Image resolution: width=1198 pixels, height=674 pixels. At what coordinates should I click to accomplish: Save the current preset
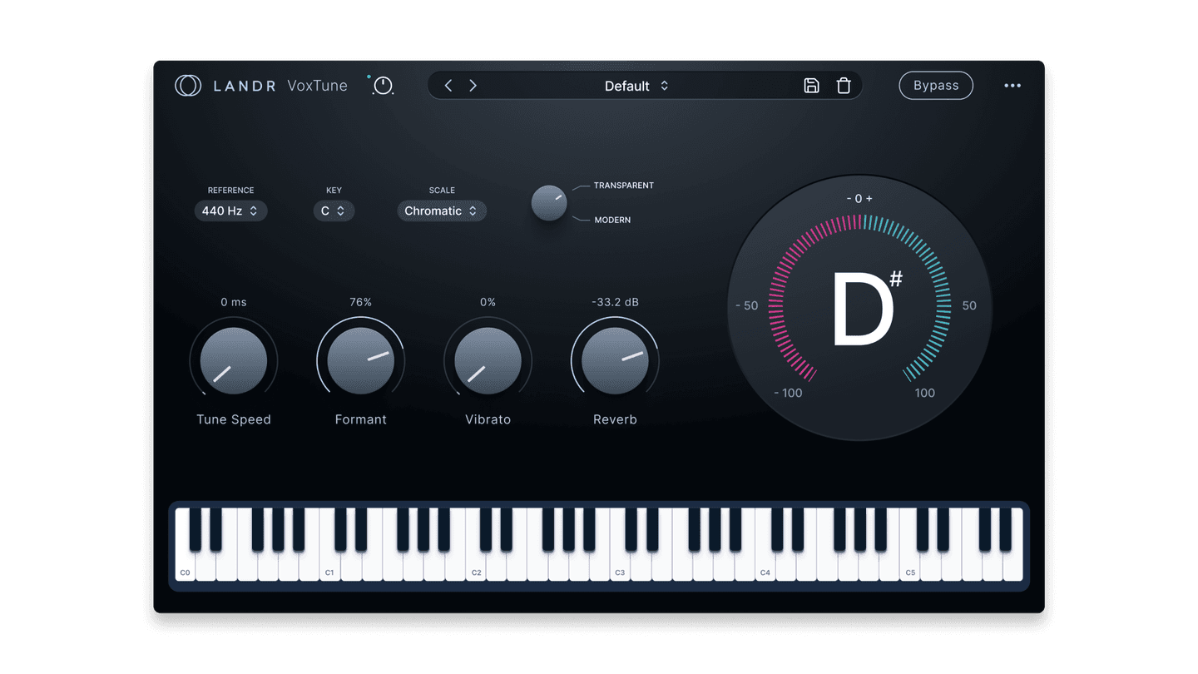pyautogui.click(x=811, y=85)
